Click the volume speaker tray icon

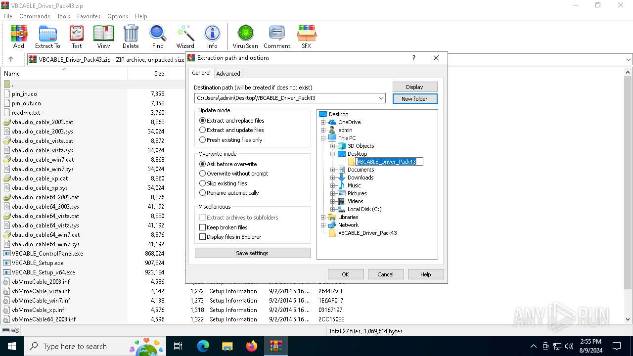(569, 346)
